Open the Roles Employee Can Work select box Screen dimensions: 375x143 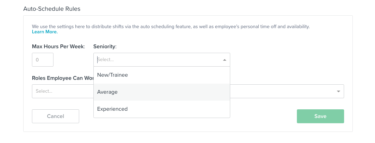(188, 91)
